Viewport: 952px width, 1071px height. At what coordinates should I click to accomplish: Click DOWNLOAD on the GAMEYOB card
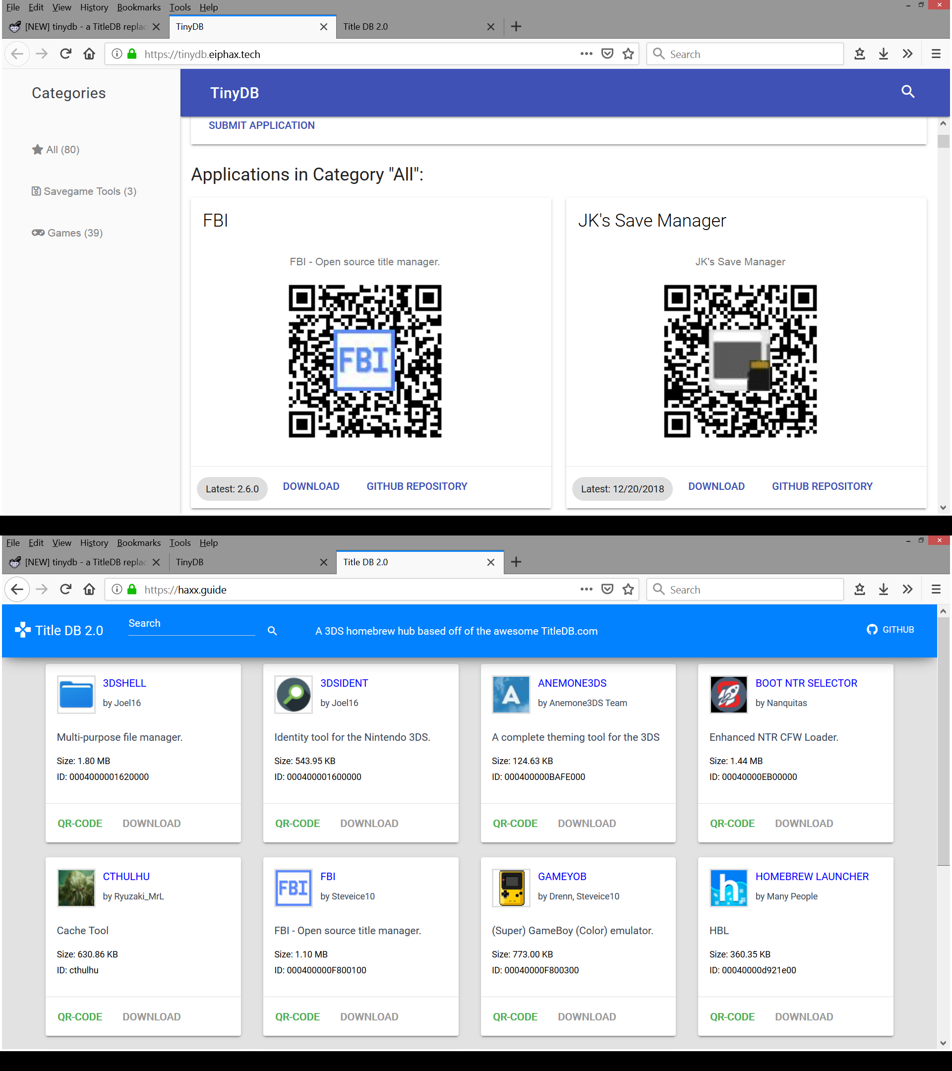click(587, 1016)
